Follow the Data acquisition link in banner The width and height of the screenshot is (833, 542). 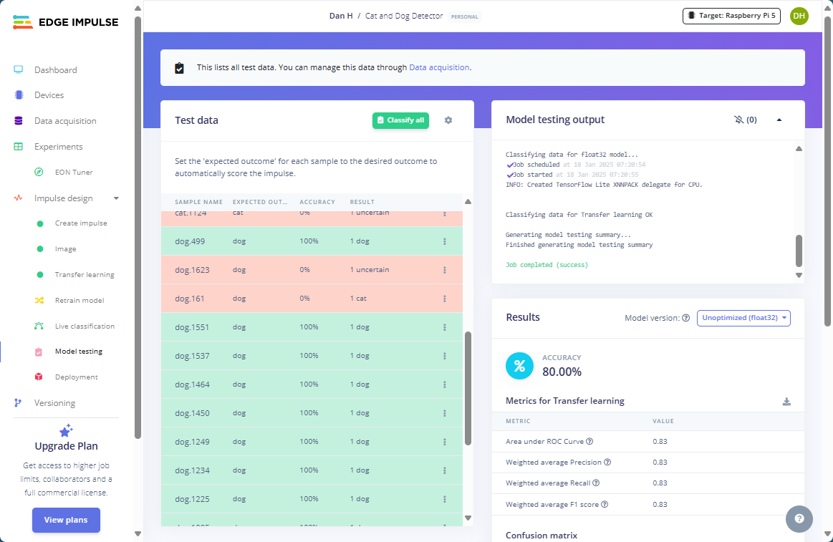pos(439,67)
